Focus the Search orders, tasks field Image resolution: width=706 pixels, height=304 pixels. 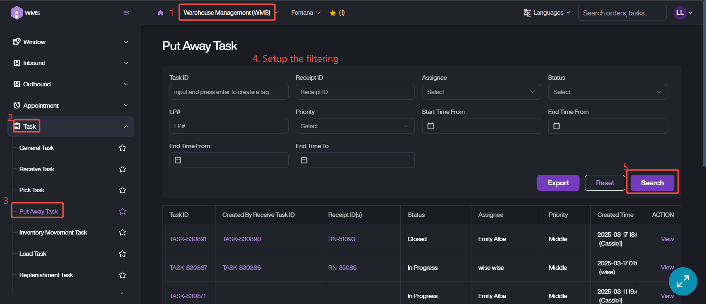tap(622, 13)
